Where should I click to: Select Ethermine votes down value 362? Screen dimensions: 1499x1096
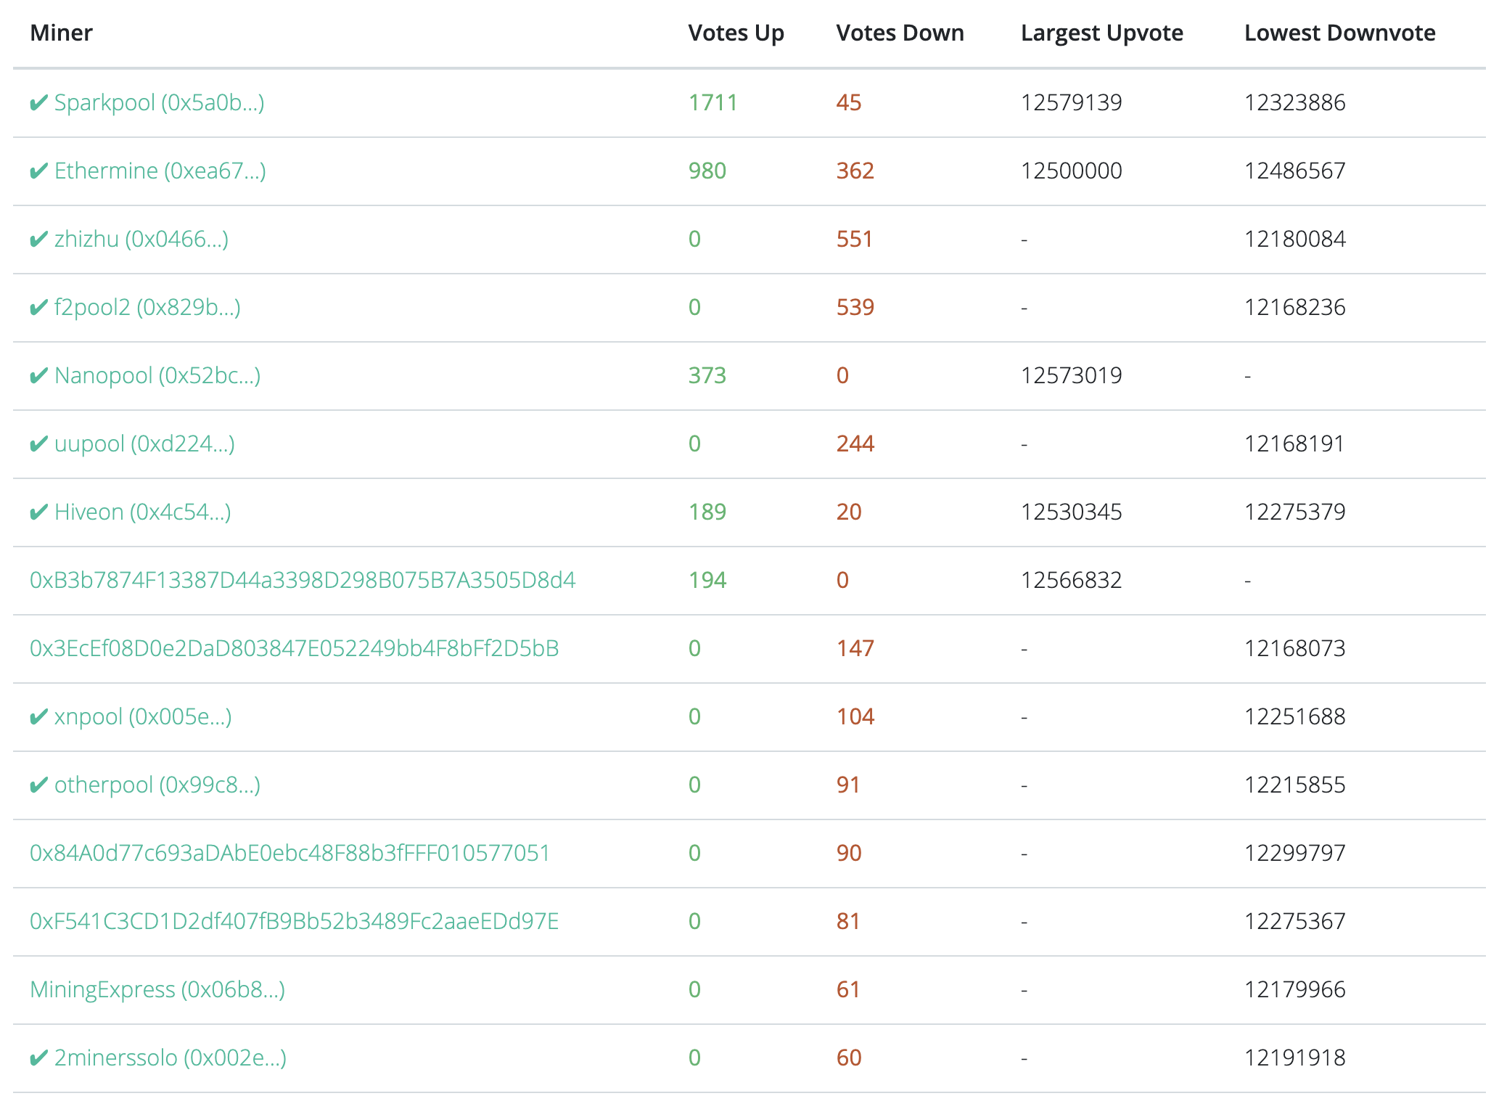coord(855,171)
